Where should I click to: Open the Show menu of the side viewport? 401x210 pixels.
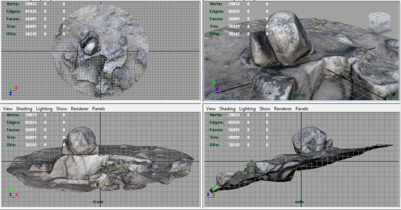point(265,109)
